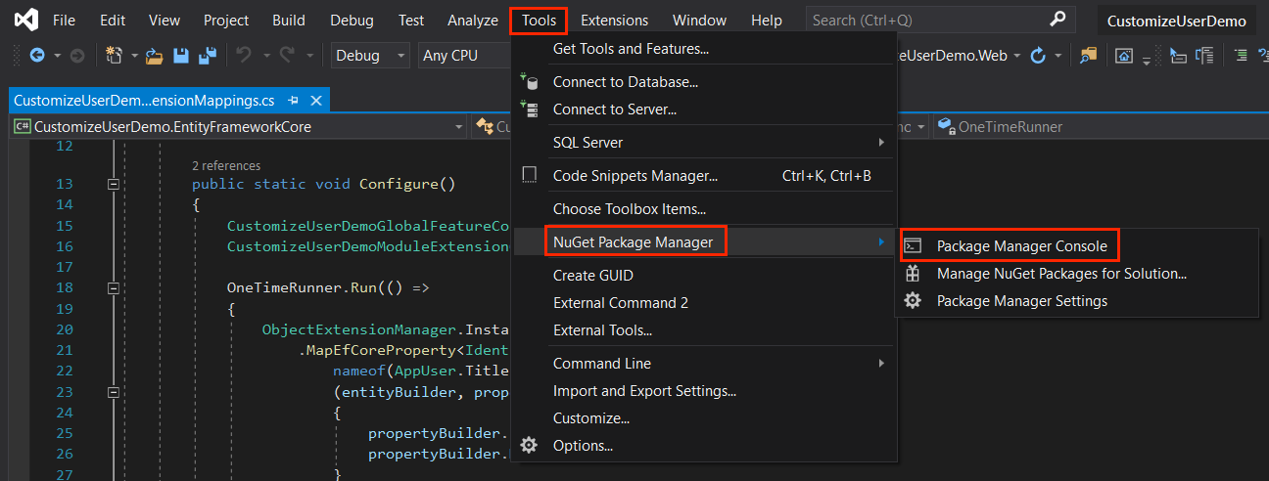Click the Find in Files folder icon

click(1088, 56)
